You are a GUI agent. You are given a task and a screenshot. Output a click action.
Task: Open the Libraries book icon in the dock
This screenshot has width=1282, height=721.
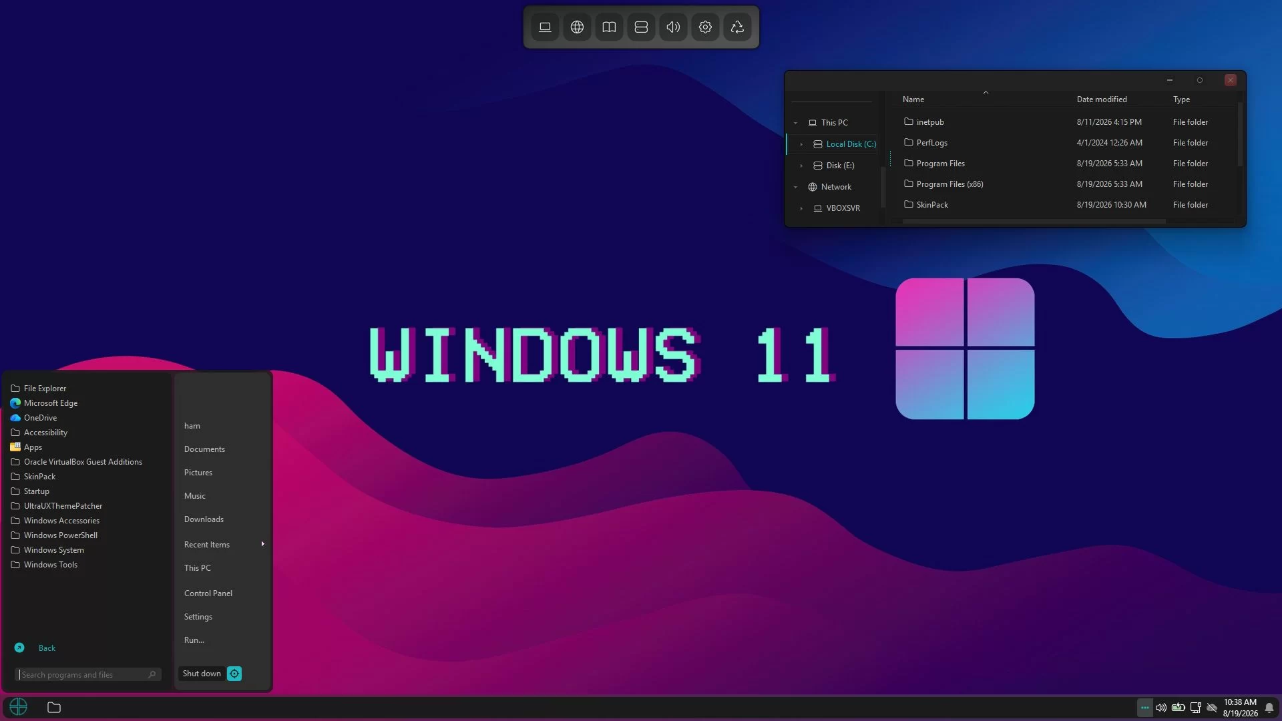609,27
